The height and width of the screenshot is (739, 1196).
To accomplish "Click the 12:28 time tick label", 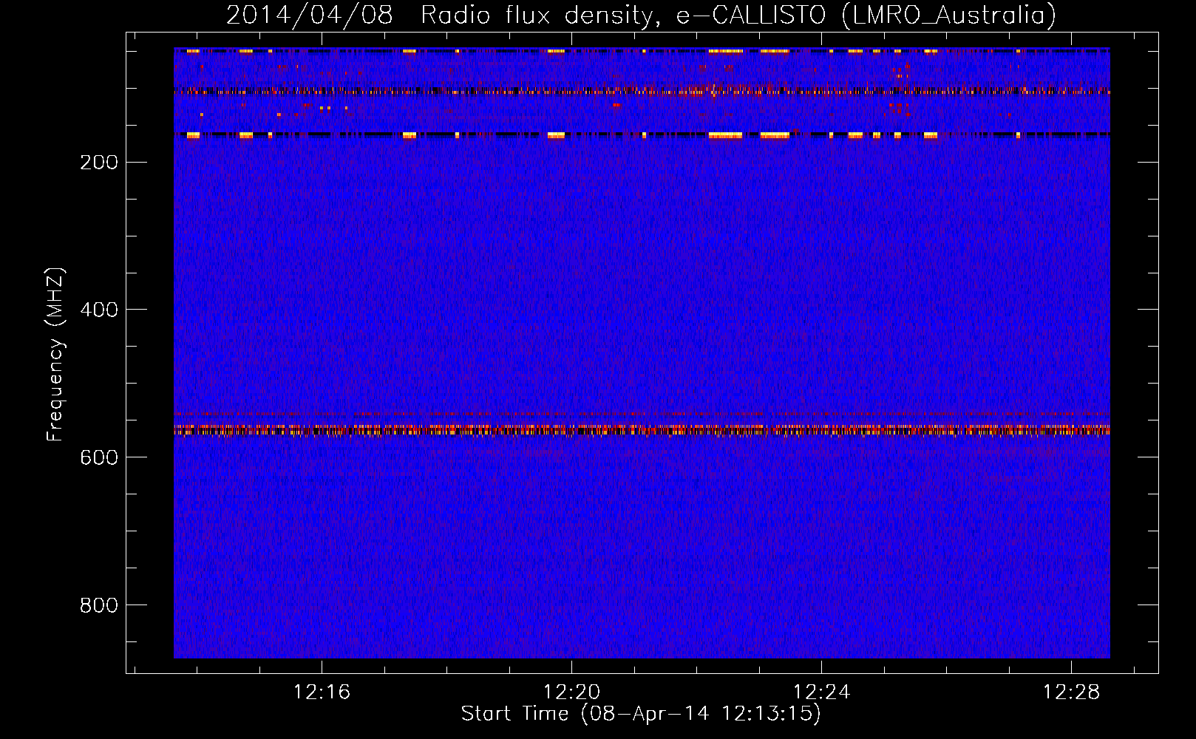I will pos(1071,692).
